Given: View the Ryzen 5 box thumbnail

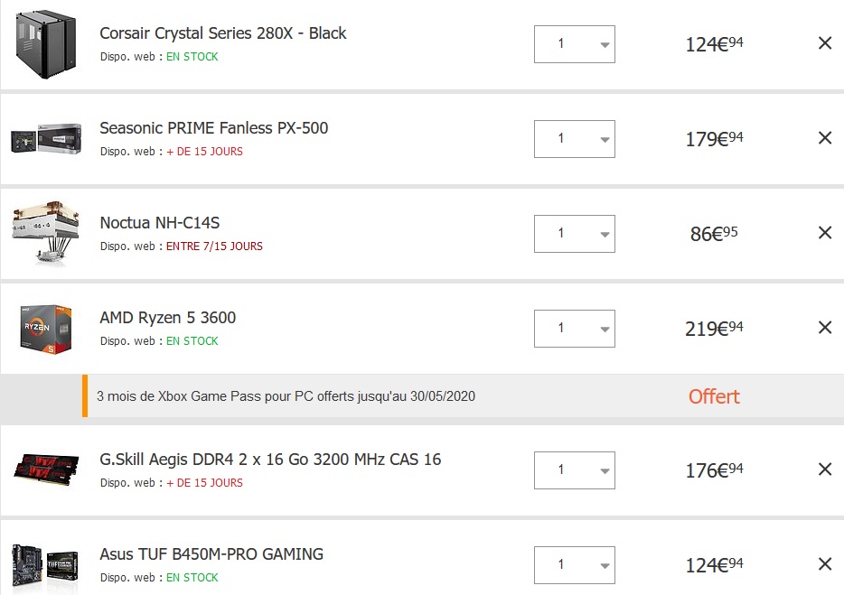Looking at the screenshot, I should pyautogui.click(x=46, y=329).
